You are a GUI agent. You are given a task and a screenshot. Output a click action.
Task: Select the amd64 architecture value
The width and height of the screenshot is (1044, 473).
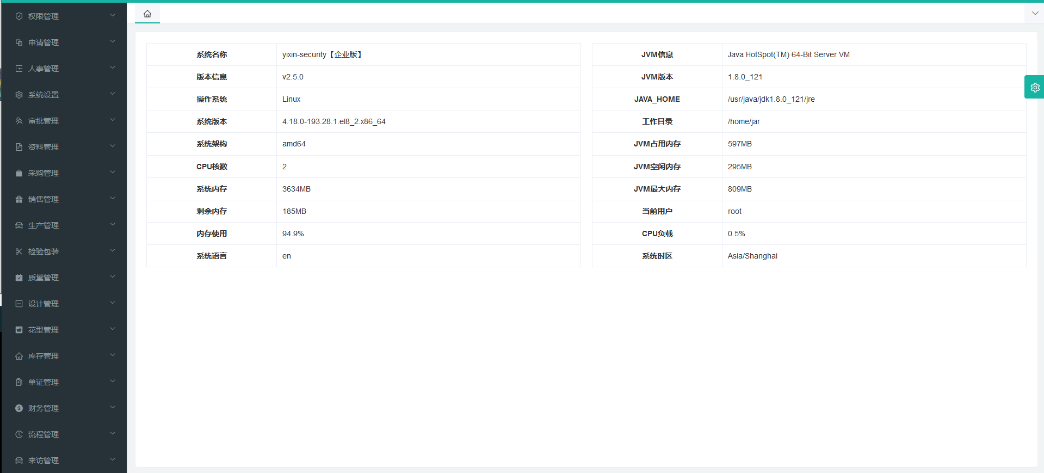coord(294,144)
